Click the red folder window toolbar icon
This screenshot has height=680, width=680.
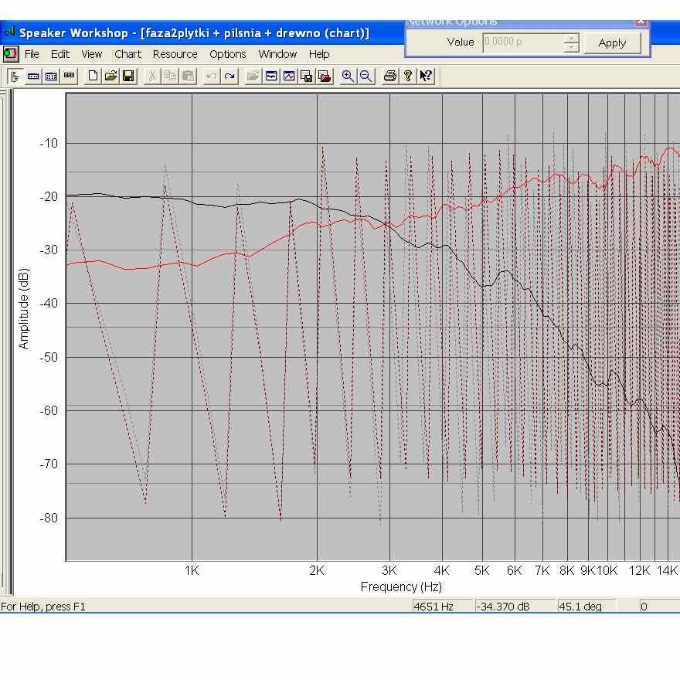tap(325, 76)
